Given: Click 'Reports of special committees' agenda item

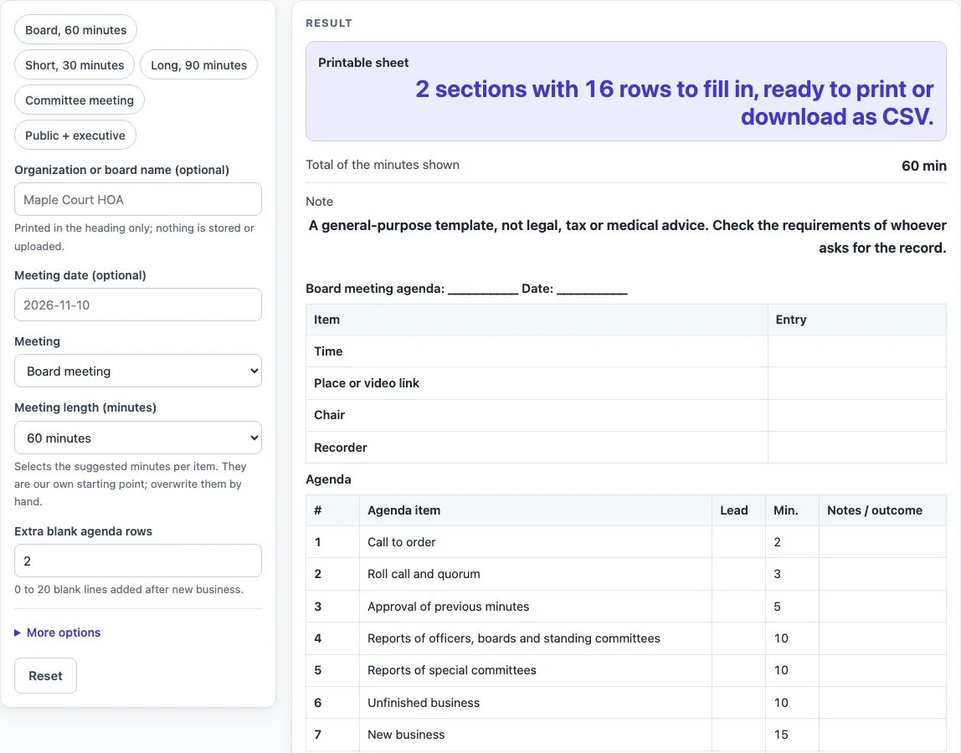Looking at the screenshot, I should pyautogui.click(x=452, y=670).
